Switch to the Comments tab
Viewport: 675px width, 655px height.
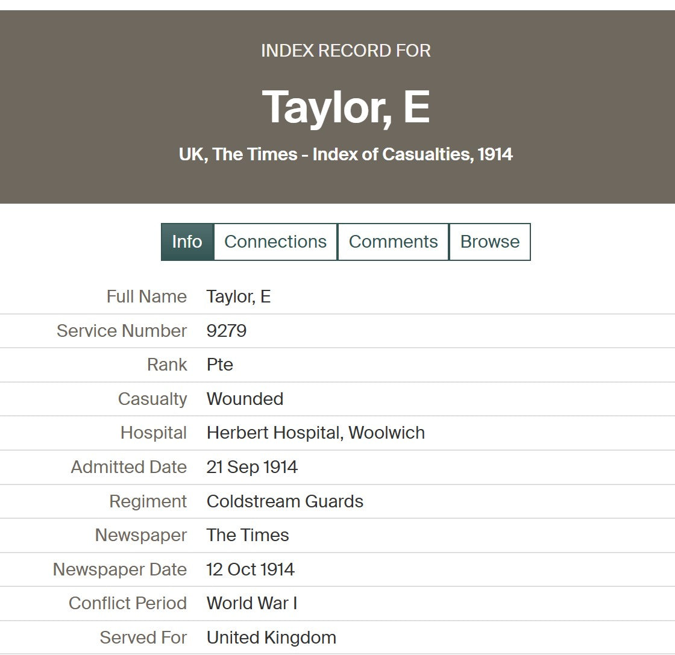(x=393, y=242)
